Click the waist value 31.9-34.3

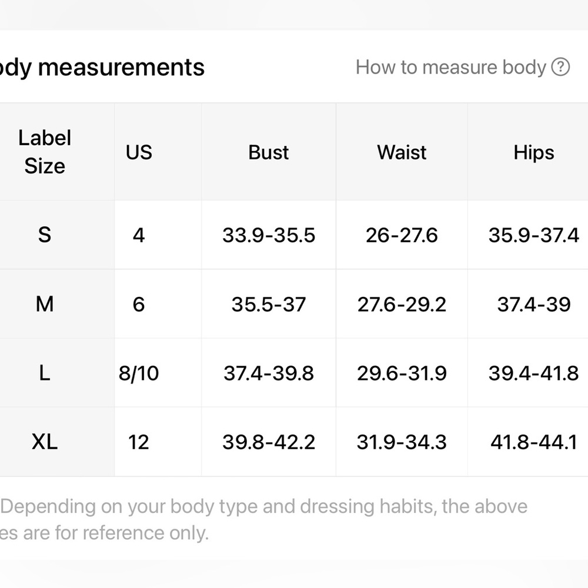tap(402, 442)
